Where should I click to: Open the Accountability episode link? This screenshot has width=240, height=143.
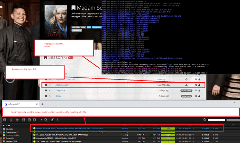click(62, 85)
